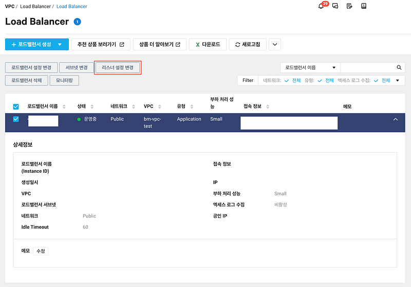Image resolution: width=411 pixels, height=287 pixels.
Task: Toggle the select-all header checkbox
Action: click(16, 107)
